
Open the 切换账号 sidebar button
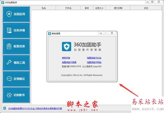pos(16,95)
